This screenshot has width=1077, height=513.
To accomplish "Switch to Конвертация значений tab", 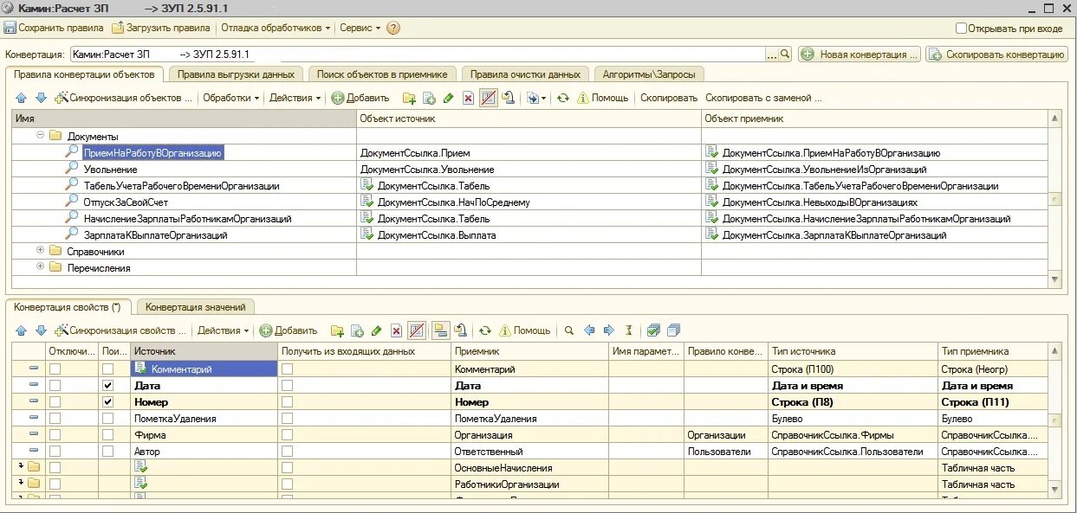I will coord(196,307).
